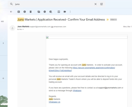Click the search magnifier icon
This screenshot has width=132, height=107.
[x=11, y=4]
